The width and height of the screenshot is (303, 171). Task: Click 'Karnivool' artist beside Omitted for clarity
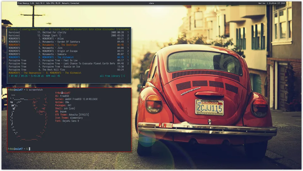coord(14,32)
